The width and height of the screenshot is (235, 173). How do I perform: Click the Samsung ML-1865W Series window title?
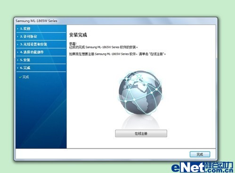(x=36, y=21)
